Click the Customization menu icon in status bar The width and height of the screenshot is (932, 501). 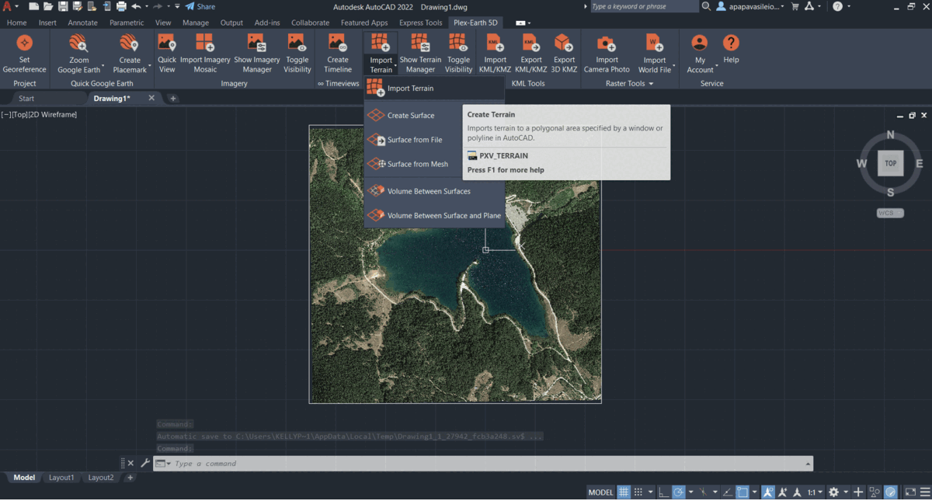click(x=924, y=492)
